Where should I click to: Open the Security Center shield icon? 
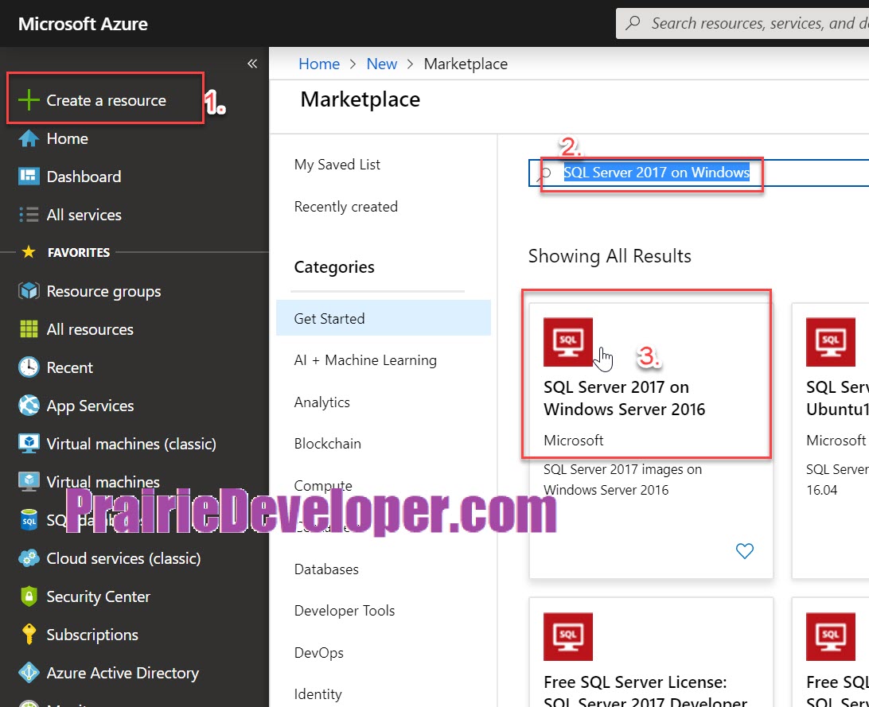click(x=29, y=596)
